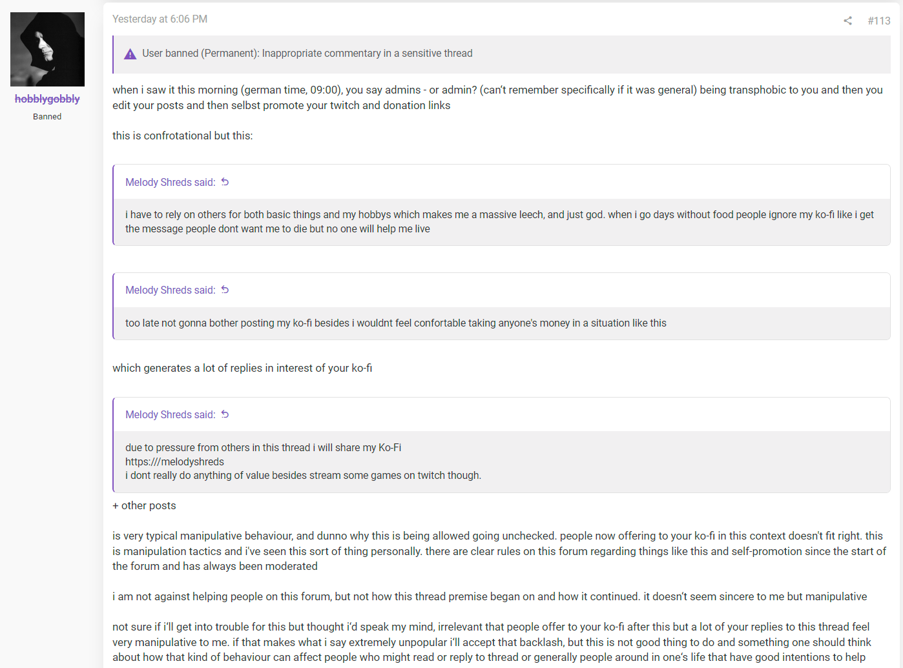Click the purple warning triangle in ban notice

point(130,54)
